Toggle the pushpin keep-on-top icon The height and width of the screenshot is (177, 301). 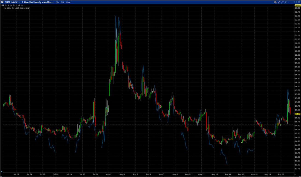[285, 2]
